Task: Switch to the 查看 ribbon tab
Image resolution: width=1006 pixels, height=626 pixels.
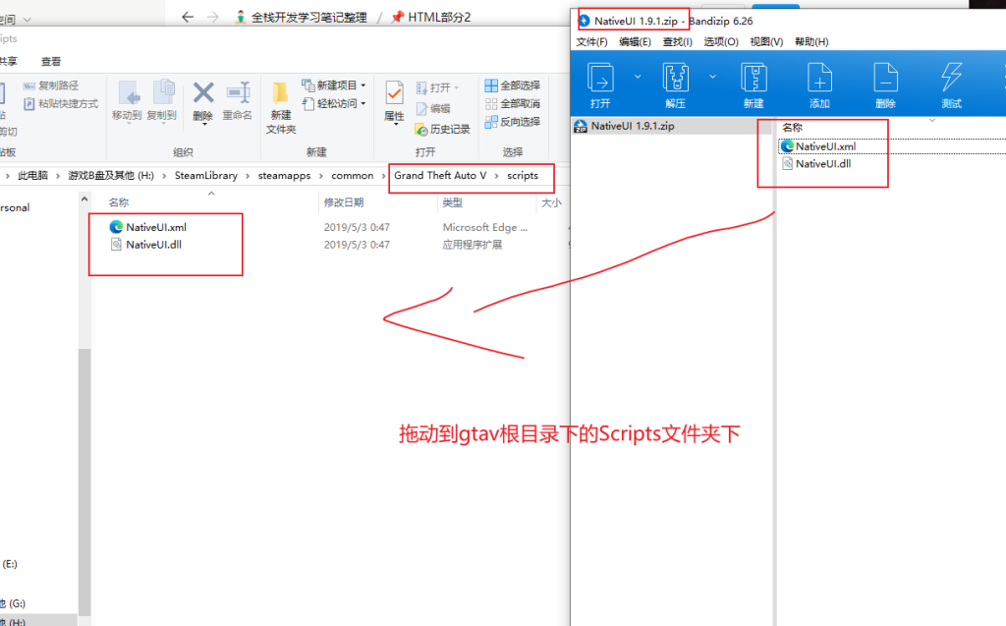Action: tap(51, 61)
